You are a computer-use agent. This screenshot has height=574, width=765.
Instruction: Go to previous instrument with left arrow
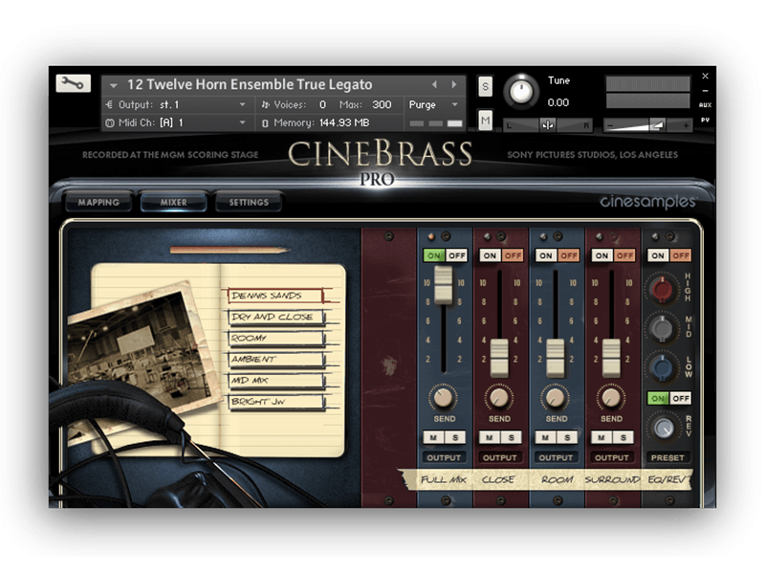point(434,85)
